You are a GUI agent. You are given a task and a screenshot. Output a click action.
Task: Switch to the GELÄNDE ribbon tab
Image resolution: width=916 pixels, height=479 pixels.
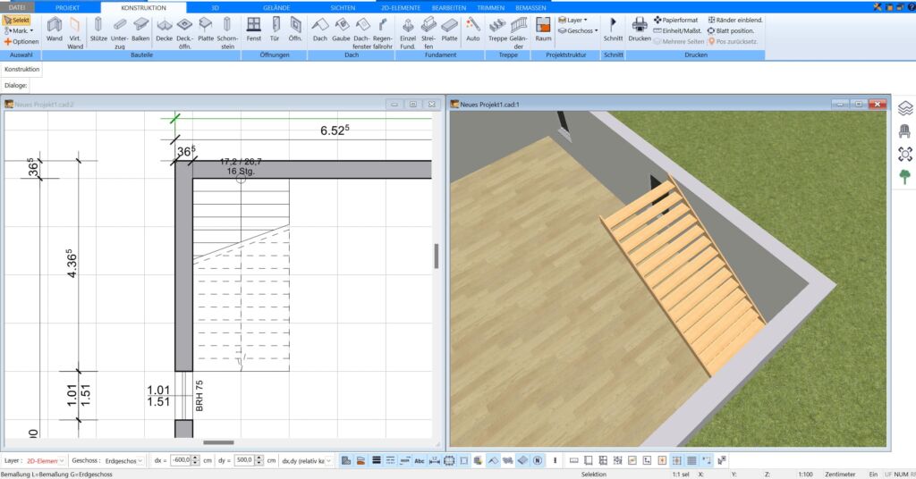coord(276,7)
